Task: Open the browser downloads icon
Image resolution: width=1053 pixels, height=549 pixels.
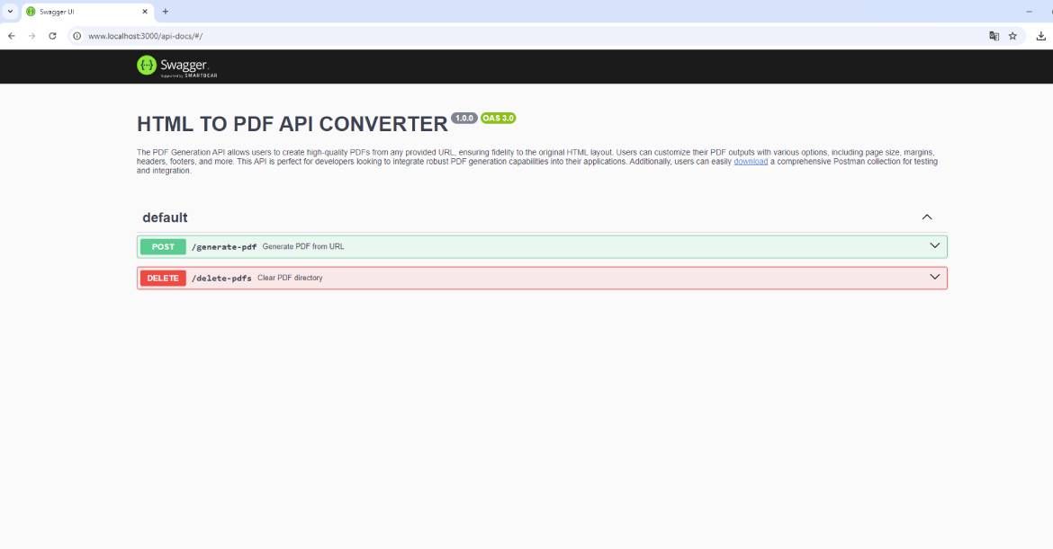Action: (x=1041, y=36)
